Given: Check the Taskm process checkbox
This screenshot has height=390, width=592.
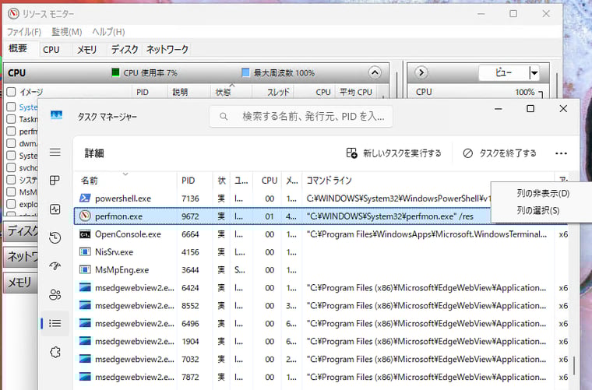Looking at the screenshot, I should (x=12, y=119).
